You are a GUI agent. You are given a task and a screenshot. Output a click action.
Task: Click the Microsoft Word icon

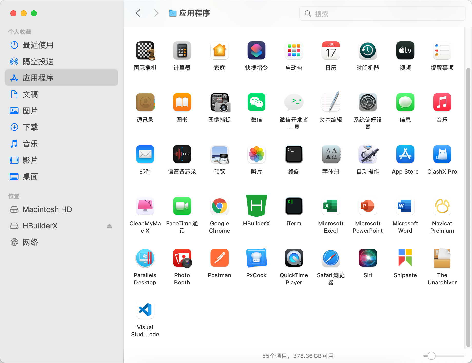(x=405, y=206)
